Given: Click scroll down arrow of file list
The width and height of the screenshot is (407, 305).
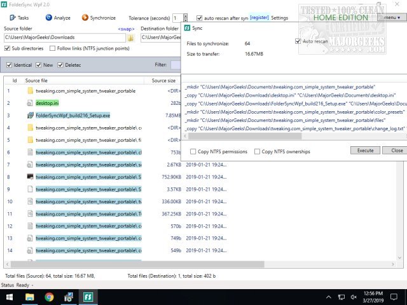Looking at the screenshot, I should tap(399, 257).
